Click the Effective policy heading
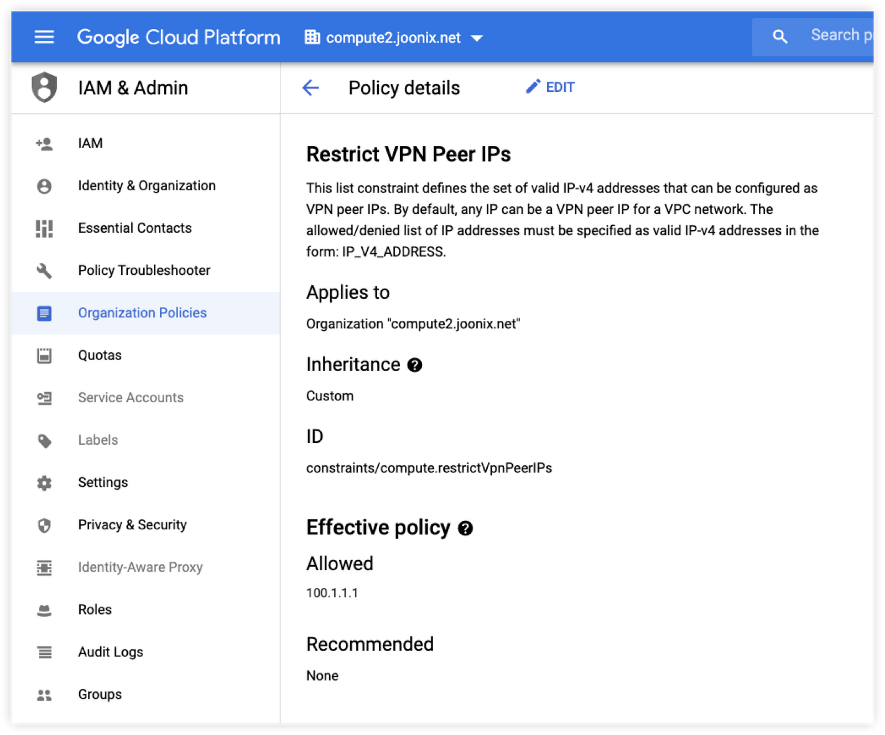This screenshot has width=885, height=735. [378, 528]
